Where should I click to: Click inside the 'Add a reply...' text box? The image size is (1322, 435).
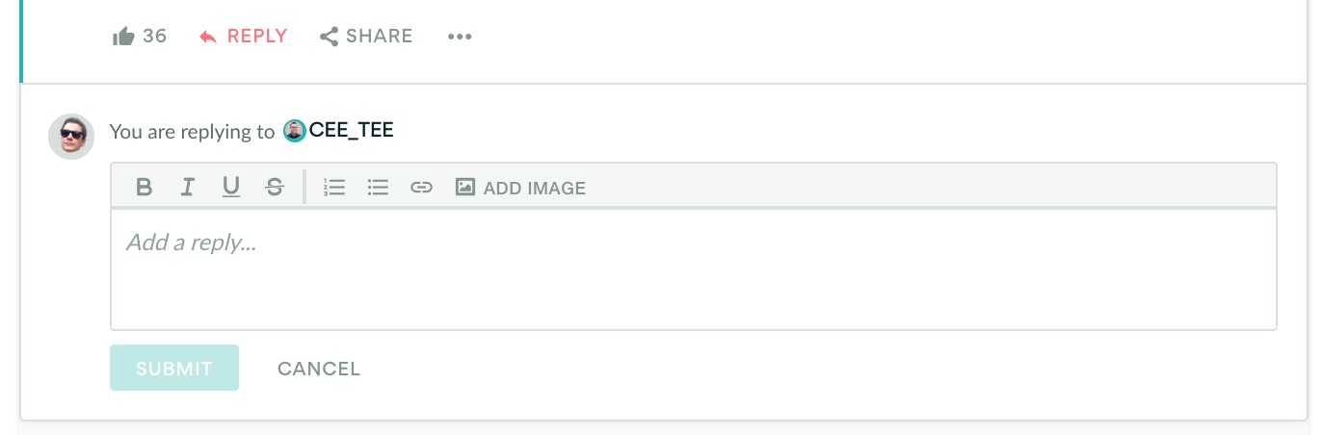click(x=693, y=269)
